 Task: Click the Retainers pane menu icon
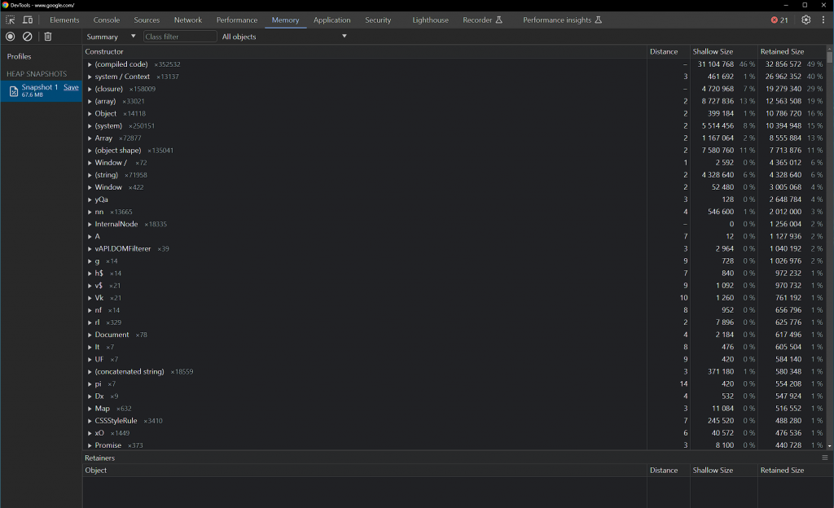824,458
